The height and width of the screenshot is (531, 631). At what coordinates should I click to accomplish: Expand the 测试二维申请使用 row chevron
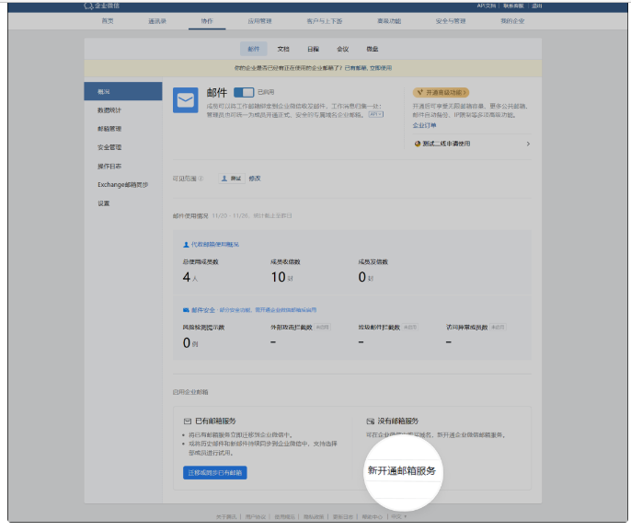pyautogui.click(x=528, y=144)
